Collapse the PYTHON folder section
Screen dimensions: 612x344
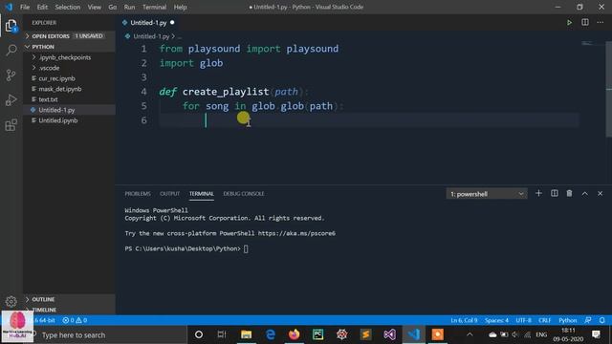[69, 47]
